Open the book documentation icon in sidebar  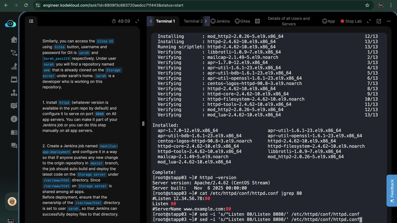pyautogui.click(x=14, y=132)
